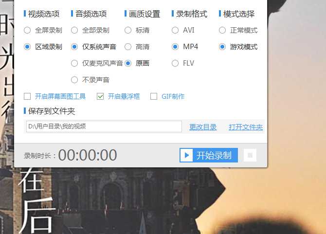Click the 模式选择 section heading

click(239, 14)
